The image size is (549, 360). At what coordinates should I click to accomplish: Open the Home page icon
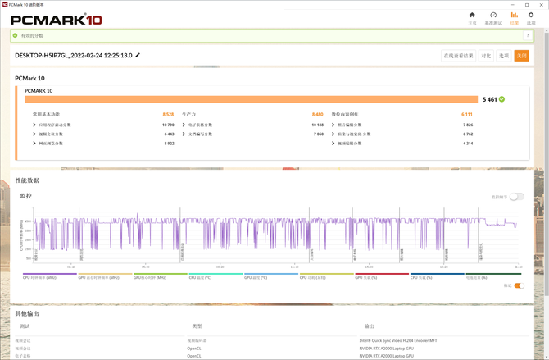click(472, 17)
